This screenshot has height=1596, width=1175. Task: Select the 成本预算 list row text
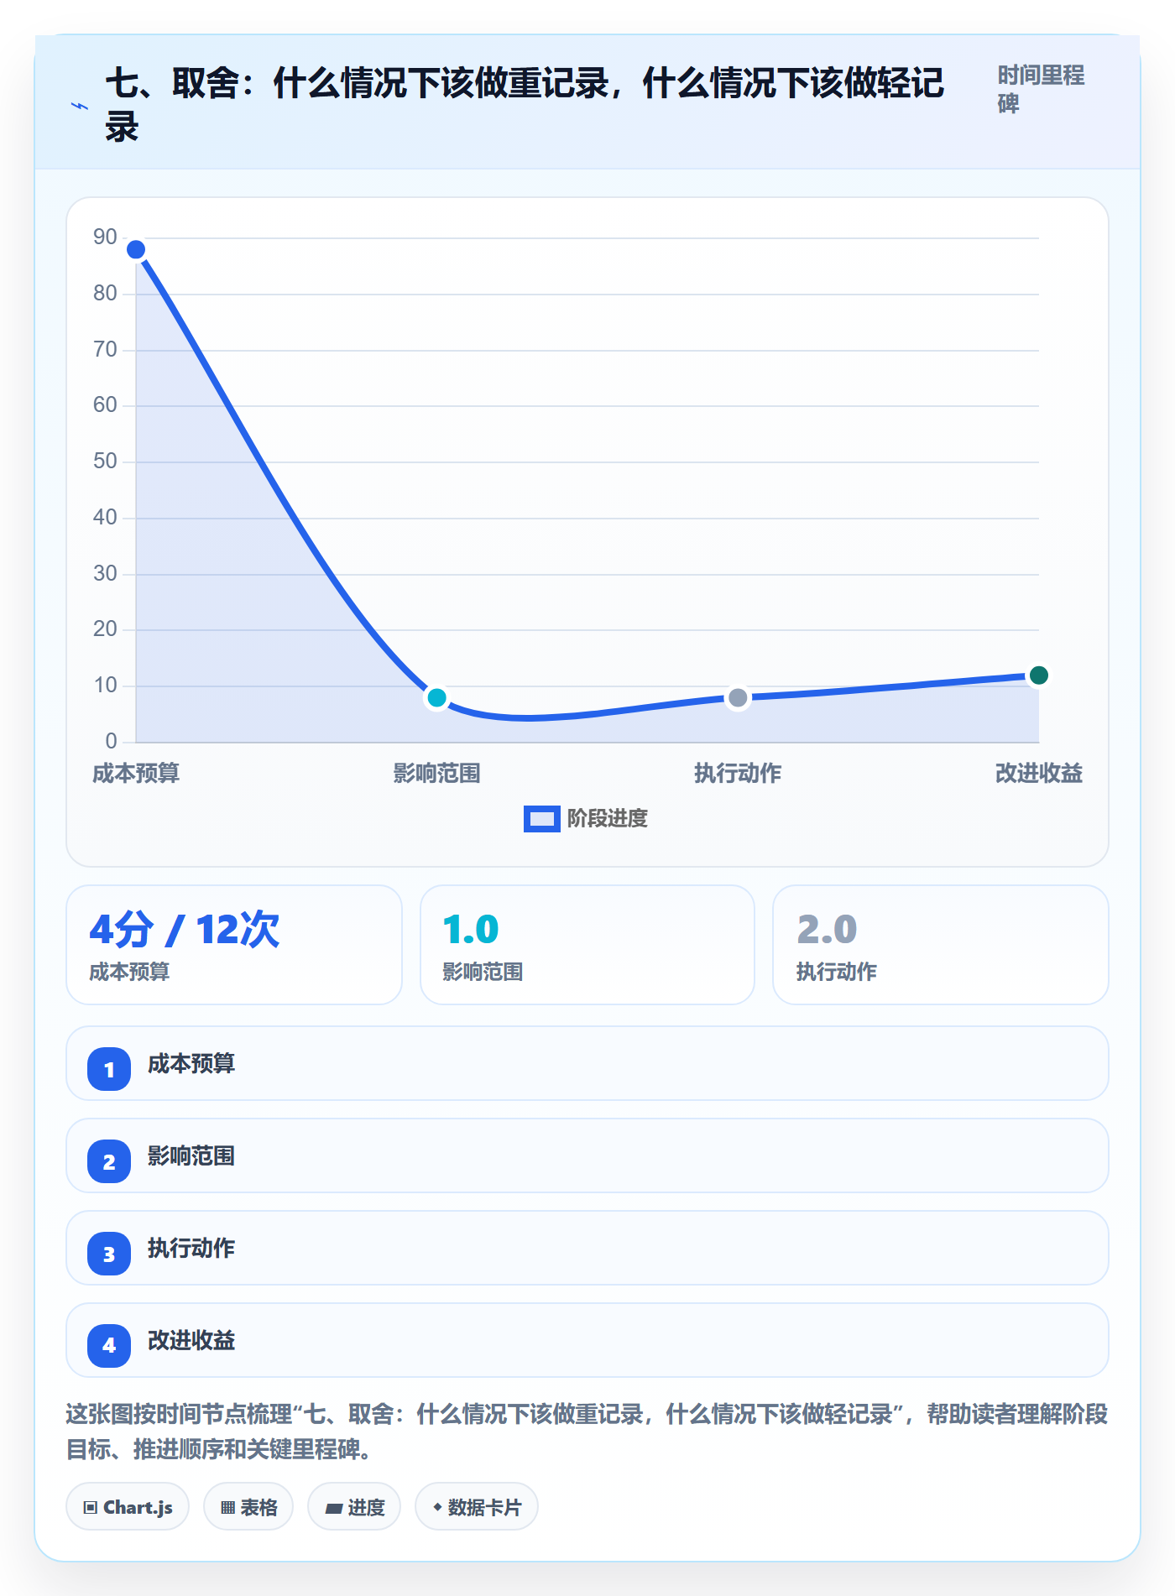(191, 1064)
